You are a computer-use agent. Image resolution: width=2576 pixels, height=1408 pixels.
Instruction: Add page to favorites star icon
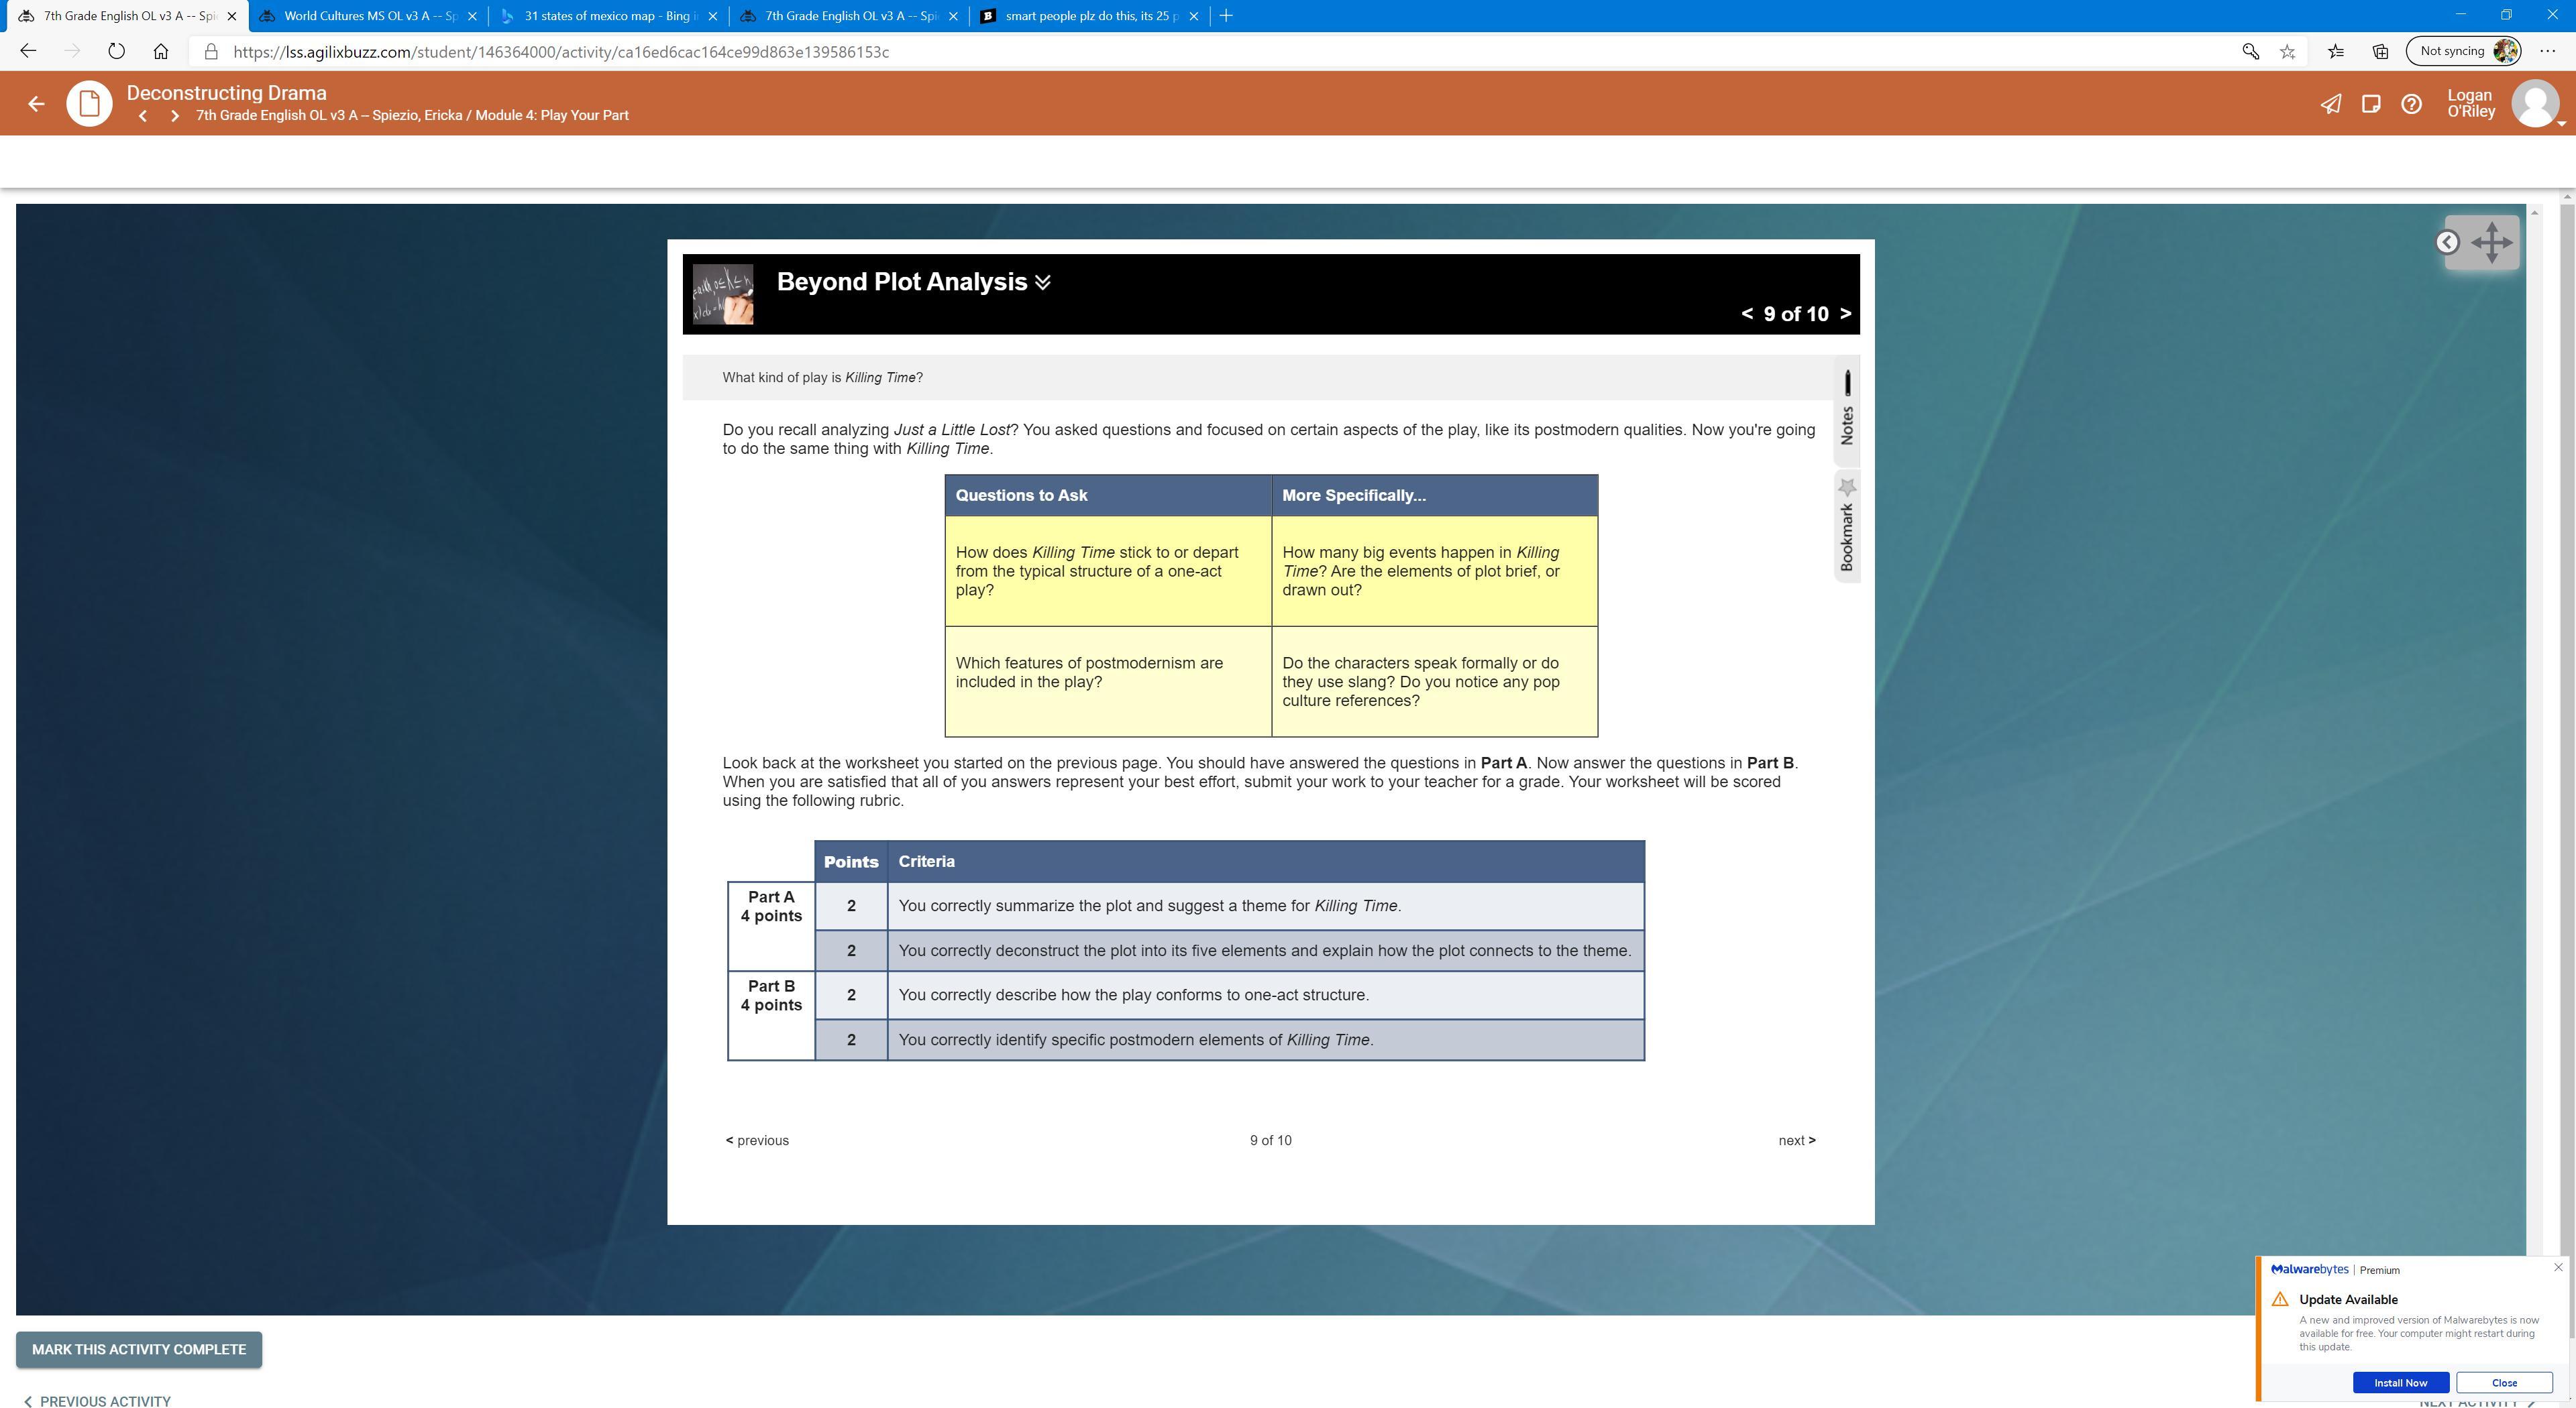click(2287, 51)
